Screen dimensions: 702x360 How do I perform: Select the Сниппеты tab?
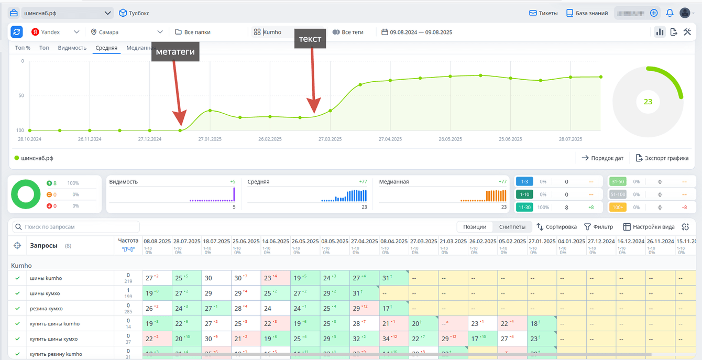click(512, 227)
